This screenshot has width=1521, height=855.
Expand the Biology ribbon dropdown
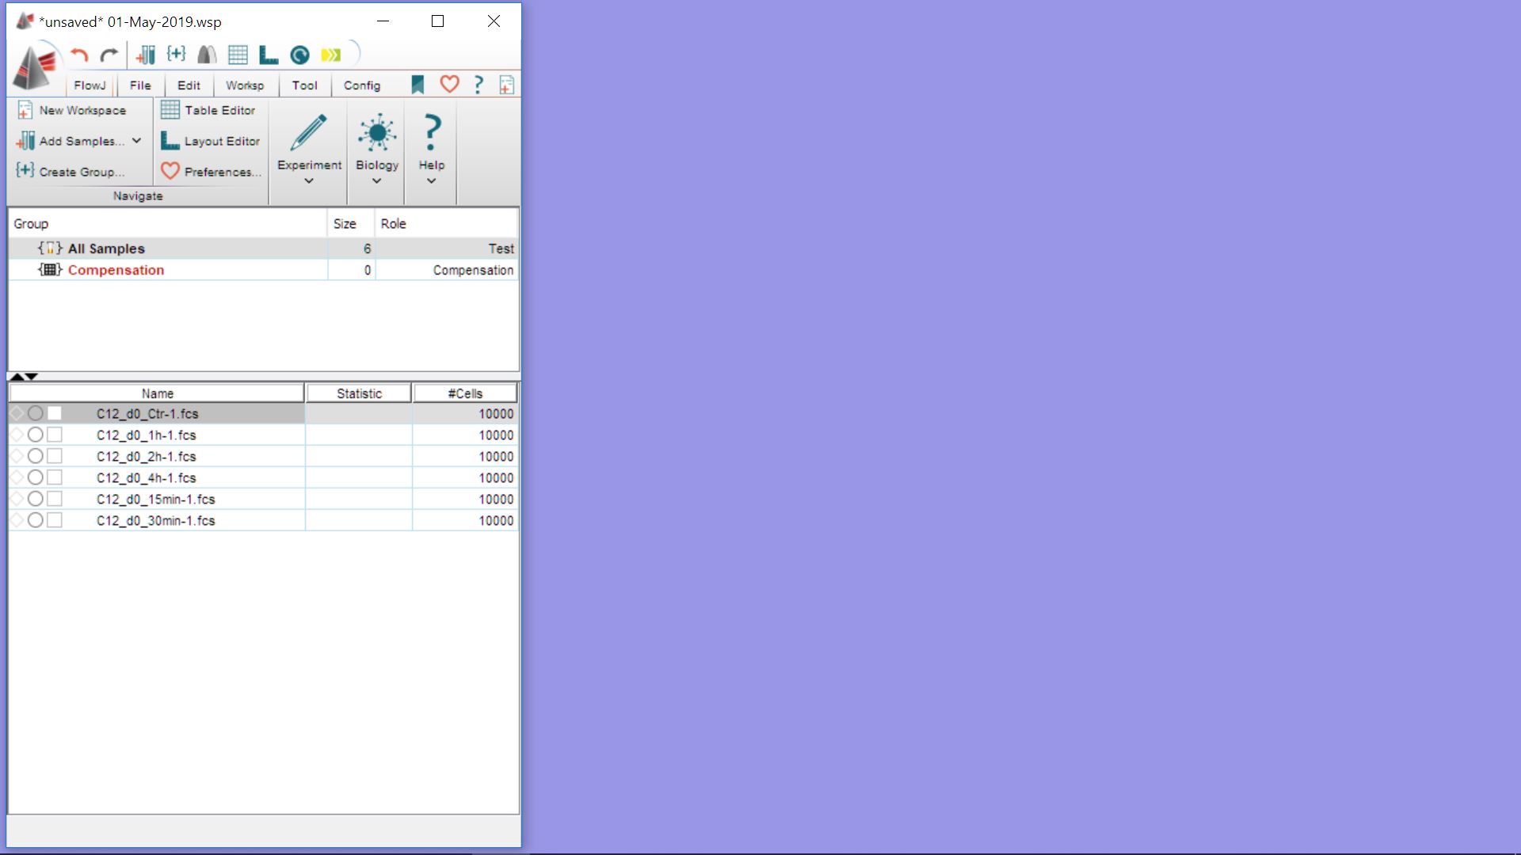tap(377, 181)
